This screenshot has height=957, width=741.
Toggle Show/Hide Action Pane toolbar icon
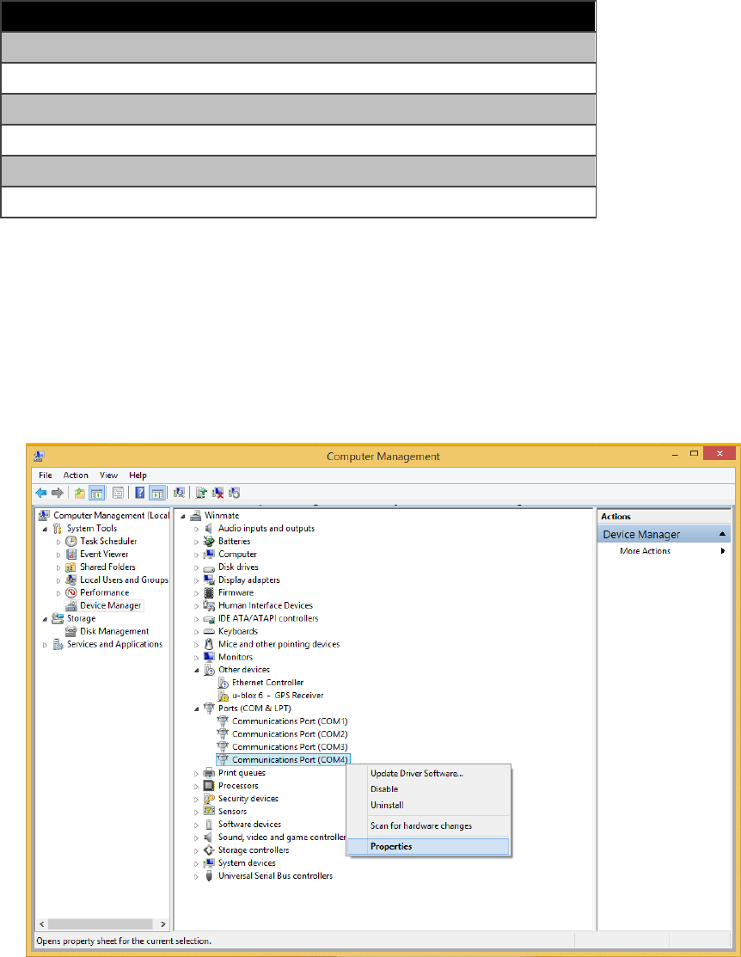point(157,494)
